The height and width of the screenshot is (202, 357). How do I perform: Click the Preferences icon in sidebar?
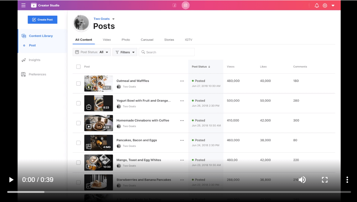23,74
